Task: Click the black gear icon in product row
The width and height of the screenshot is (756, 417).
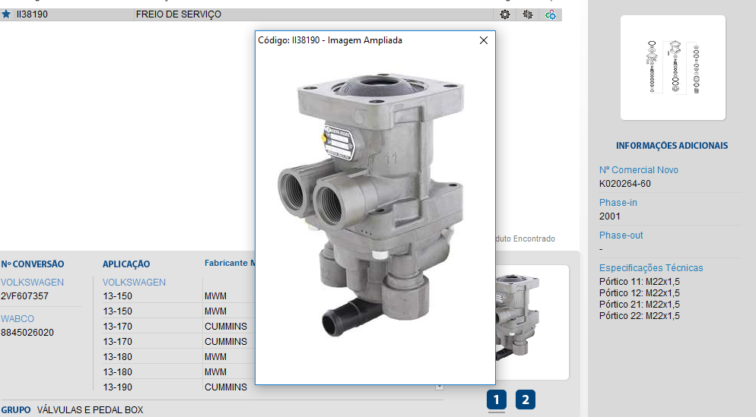Action: click(x=505, y=14)
